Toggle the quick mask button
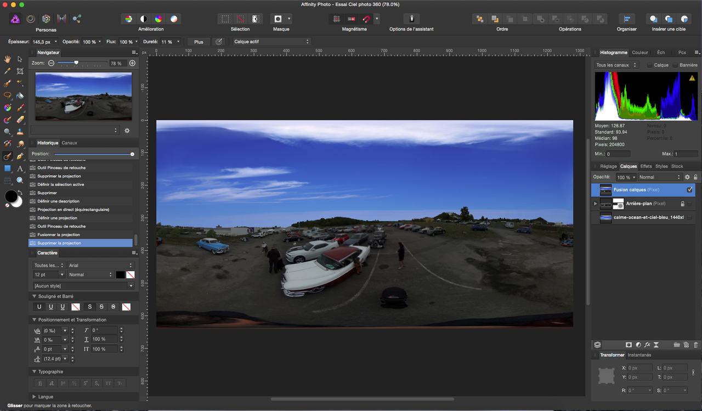The height and width of the screenshot is (411, 702). pyautogui.click(x=278, y=19)
